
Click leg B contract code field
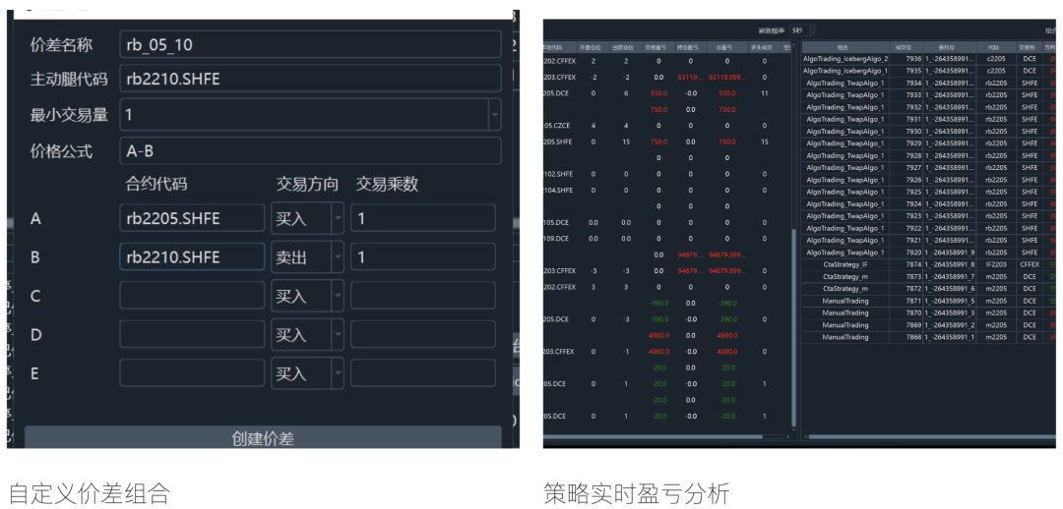click(193, 256)
